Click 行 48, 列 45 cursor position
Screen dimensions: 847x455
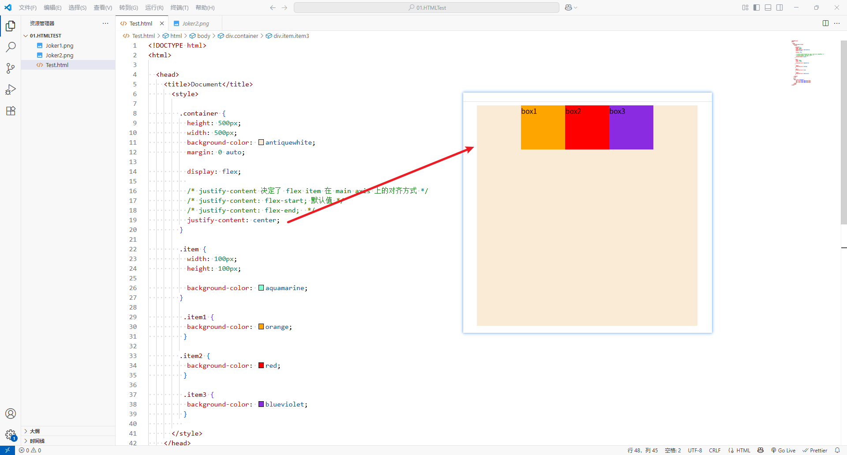[642, 450]
